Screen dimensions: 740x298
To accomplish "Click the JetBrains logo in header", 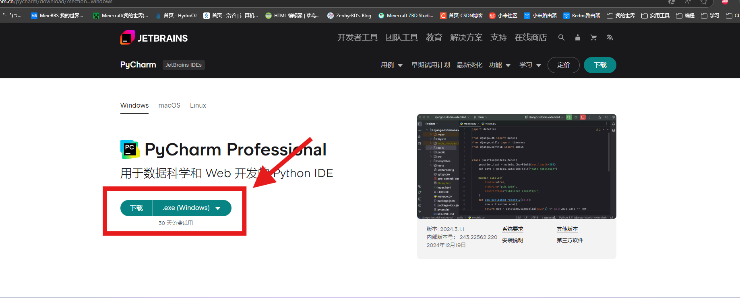I will click(x=154, y=38).
